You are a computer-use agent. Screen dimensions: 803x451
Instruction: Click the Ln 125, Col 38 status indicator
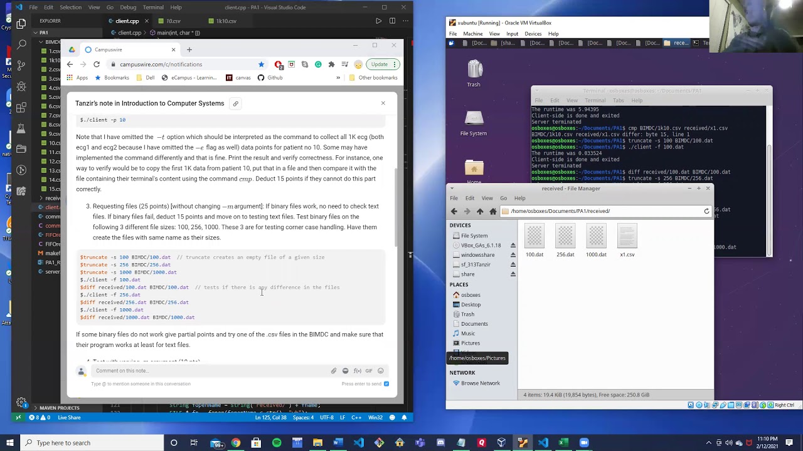click(270, 418)
